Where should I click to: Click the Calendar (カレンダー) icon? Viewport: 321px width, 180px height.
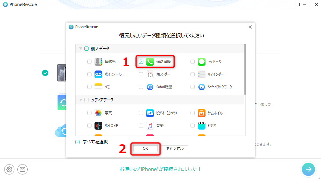(x=150, y=74)
